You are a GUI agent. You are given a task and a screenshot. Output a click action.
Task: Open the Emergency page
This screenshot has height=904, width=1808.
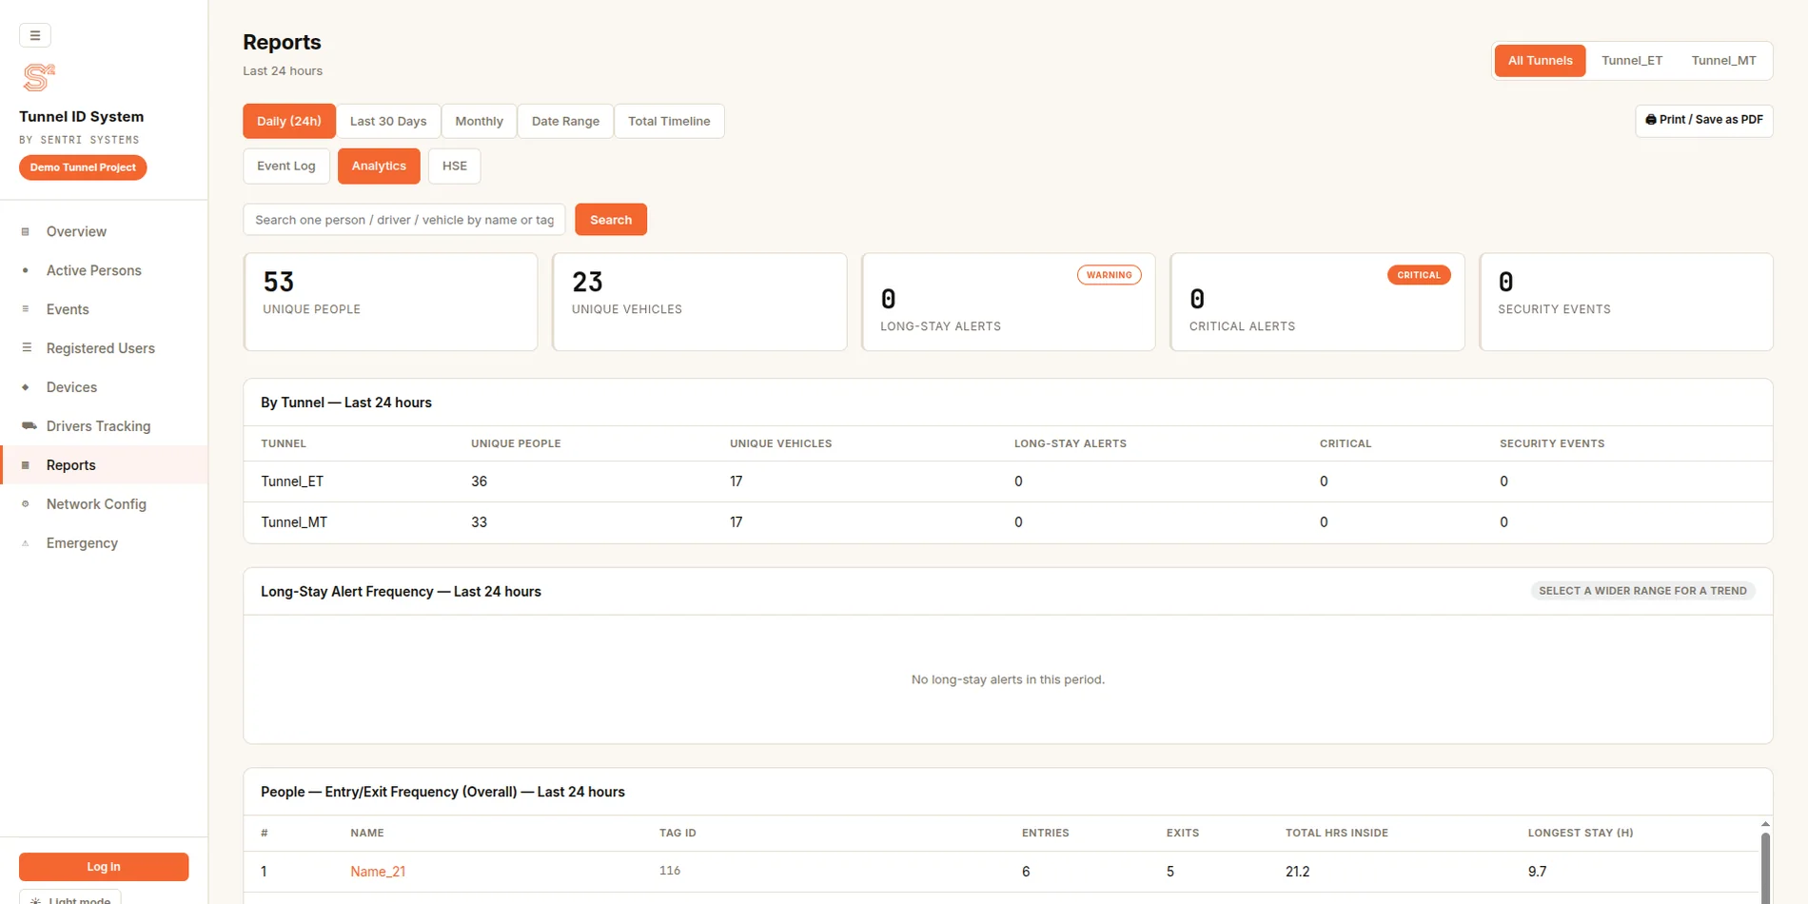(x=104, y=543)
